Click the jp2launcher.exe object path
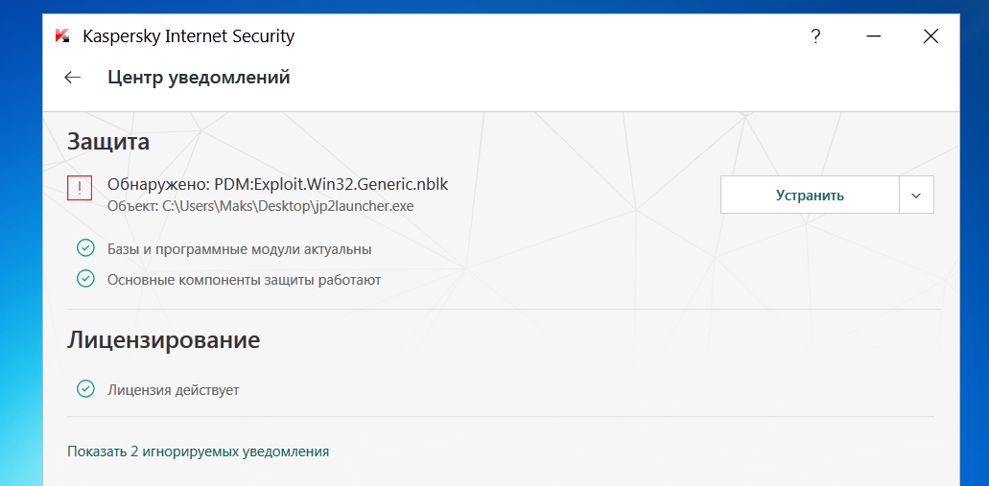 [261, 205]
